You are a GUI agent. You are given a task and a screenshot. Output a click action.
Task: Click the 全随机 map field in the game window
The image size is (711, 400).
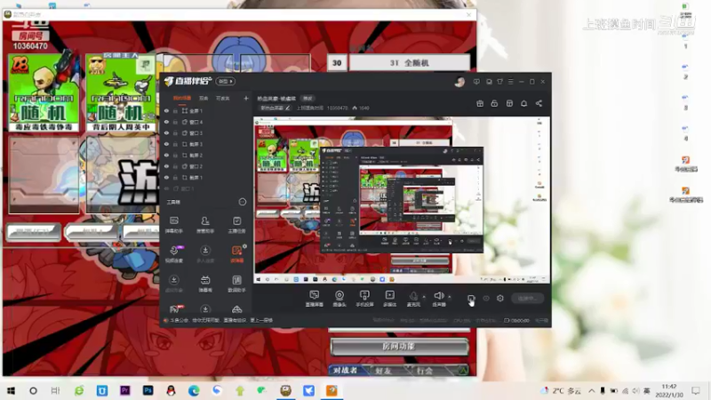click(410, 62)
